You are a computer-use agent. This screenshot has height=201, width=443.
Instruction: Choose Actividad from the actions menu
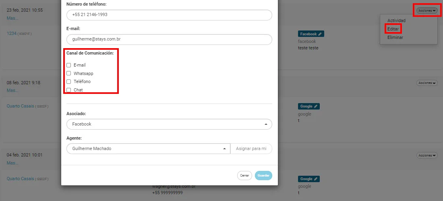tap(396, 20)
